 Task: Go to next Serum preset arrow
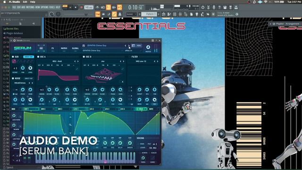(x=129, y=46)
